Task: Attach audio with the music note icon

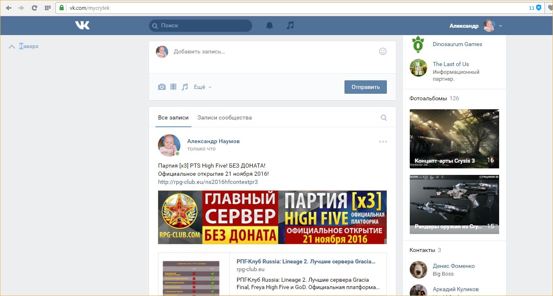Action: 185,87
